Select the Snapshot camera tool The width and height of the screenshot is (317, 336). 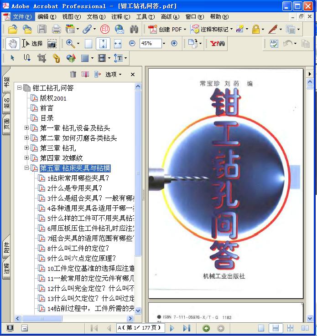(x=52, y=44)
